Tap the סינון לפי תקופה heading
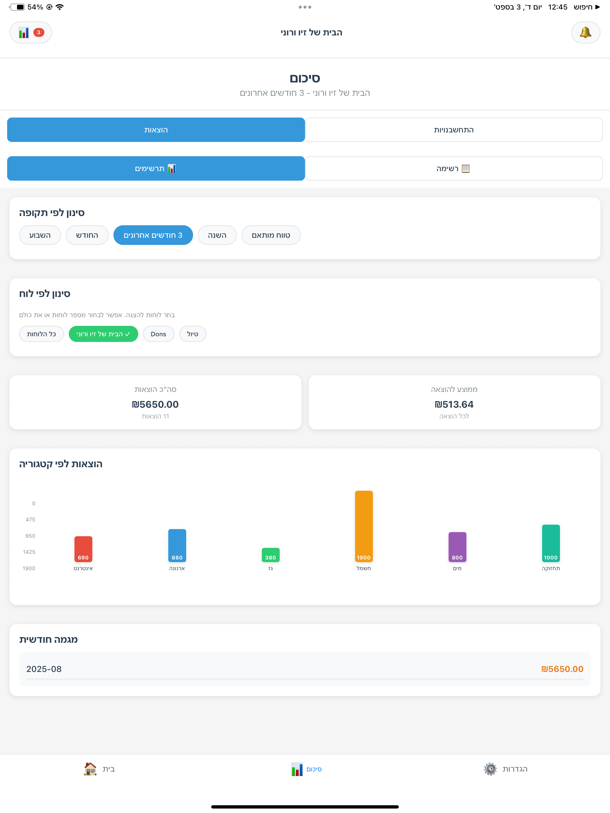 point(52,213)
